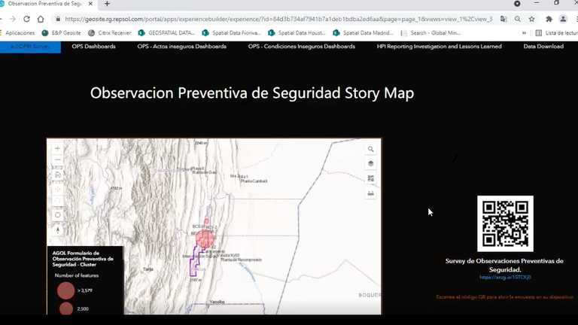
Task: Click the survey QR code image
Action: 505,223
